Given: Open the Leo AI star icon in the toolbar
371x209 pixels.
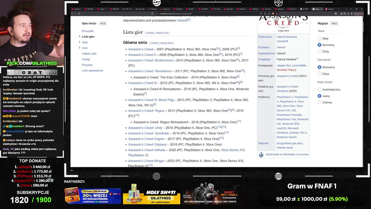Looking at the screenshot, I should click(348, 14).
